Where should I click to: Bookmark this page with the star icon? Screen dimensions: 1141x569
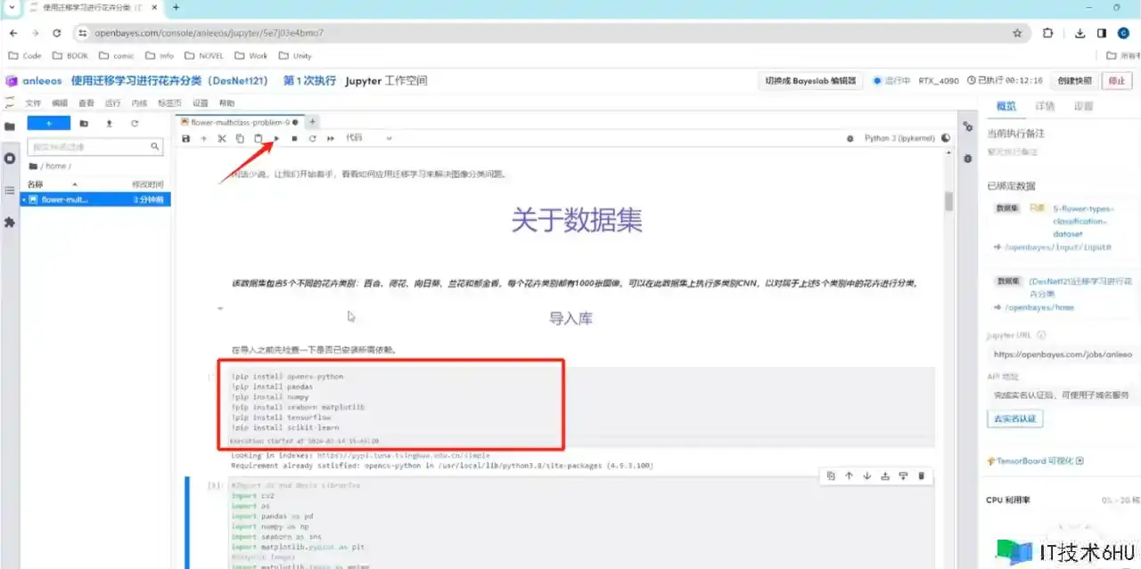(x=1017, y=33)
